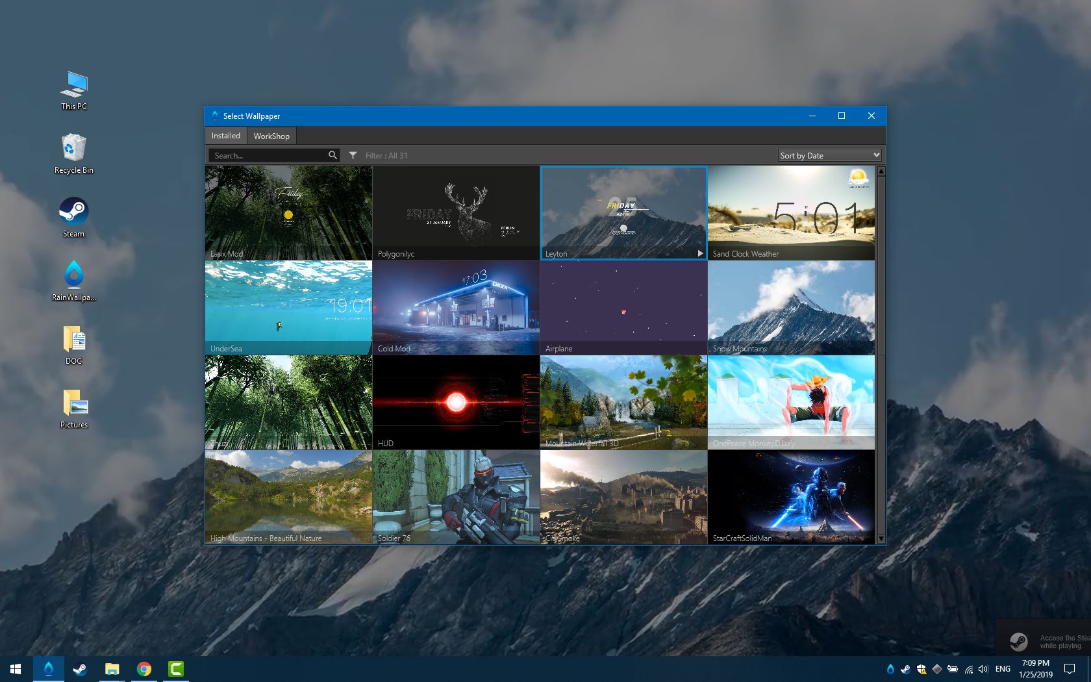
Task: Select the Snow Mountains wallpaper thumbnail
Action: pyautogui.click(x=791, y=307)
